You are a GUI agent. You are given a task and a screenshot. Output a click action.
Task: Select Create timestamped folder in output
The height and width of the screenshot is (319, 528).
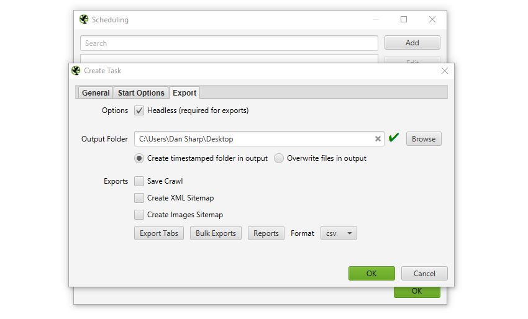[139, 158]
